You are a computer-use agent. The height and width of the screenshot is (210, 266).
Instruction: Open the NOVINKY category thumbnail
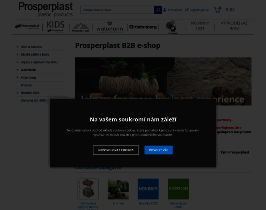pos(148,189)
